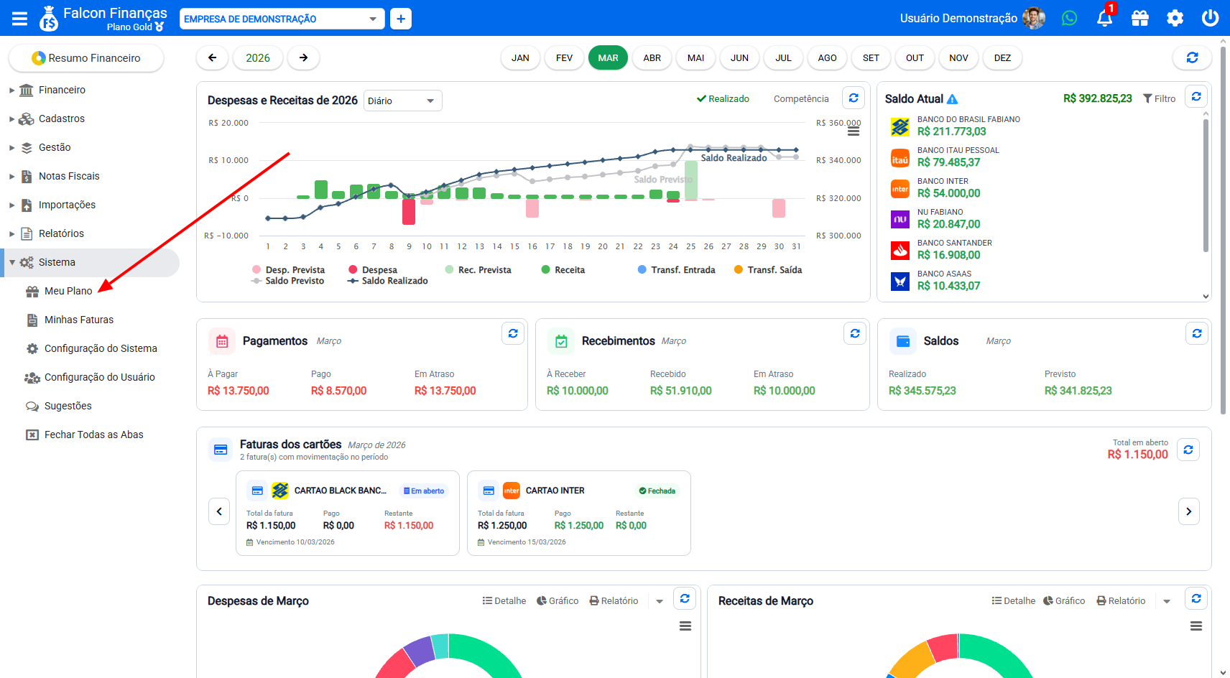The width and height of the screenshot is (1230, 678).
Task: Open the CARTAO INTER invoice card
Action: coord(579,514)
